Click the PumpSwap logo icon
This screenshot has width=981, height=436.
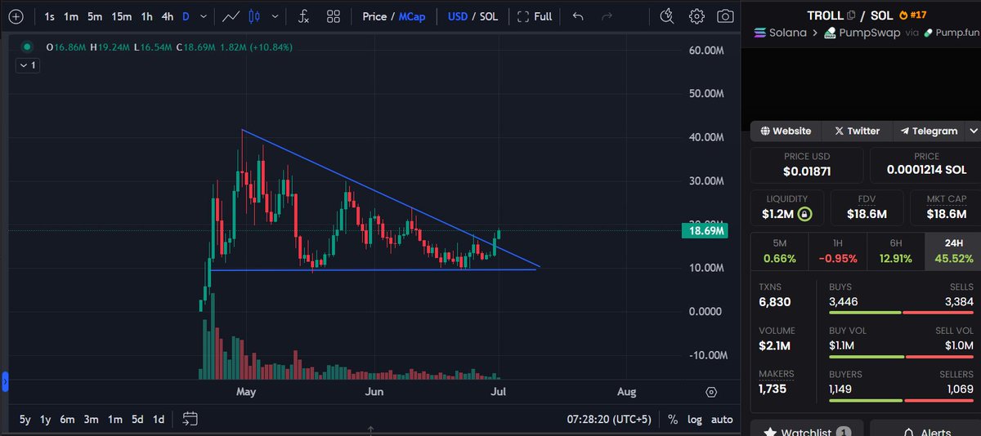[x=830, y=33]
